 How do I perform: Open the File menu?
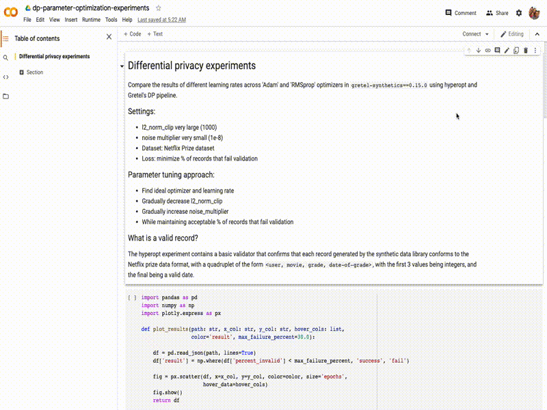(27, 20)
